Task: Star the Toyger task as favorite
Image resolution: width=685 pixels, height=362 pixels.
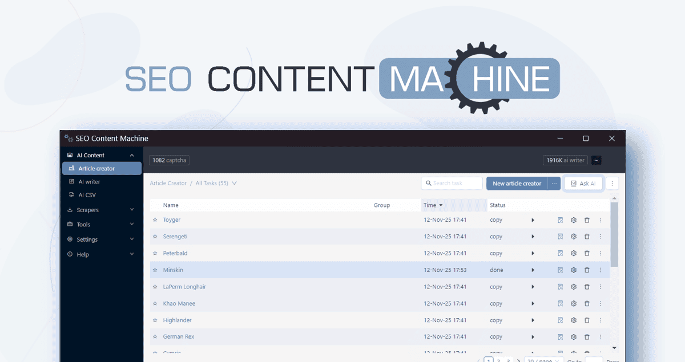Action: [x=155, y=220]
